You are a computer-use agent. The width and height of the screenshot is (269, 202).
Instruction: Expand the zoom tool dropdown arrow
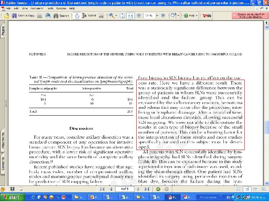(x=116, y=16)
